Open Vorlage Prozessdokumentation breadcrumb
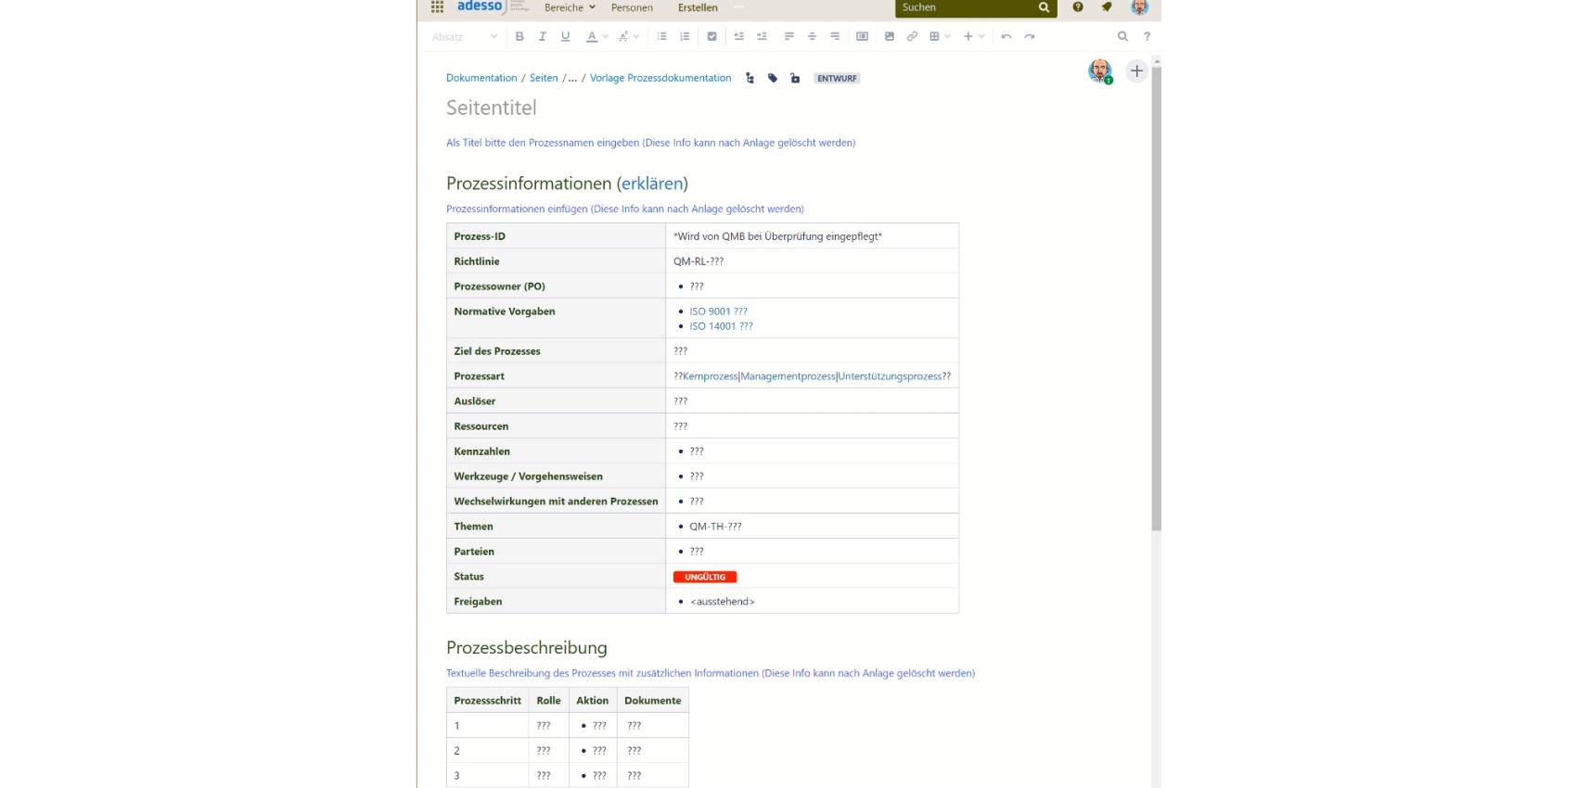Image resolution: width=1577 pixels, height=788 pixels. click(660, 78)
